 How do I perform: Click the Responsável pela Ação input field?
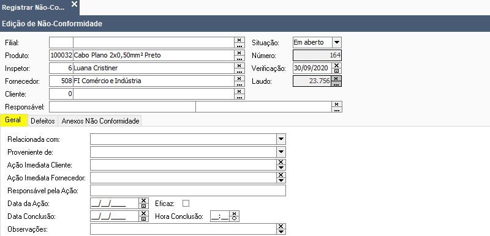[188, 191]
